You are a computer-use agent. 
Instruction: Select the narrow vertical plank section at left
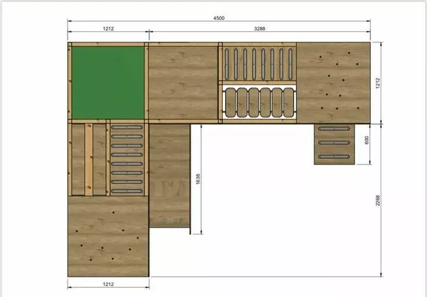pos(89,159)
